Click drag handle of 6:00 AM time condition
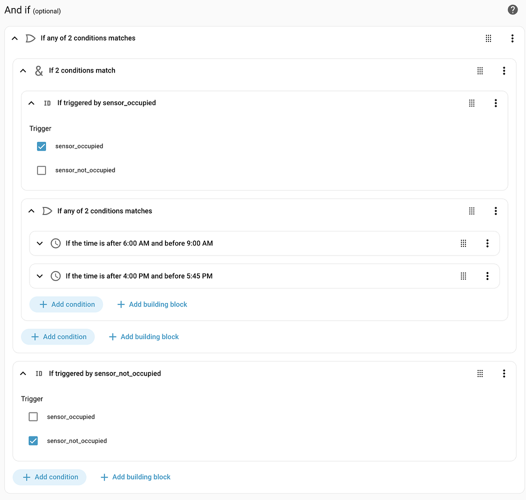Viewport: 526px width, 500px height. [x=463, y=243]
